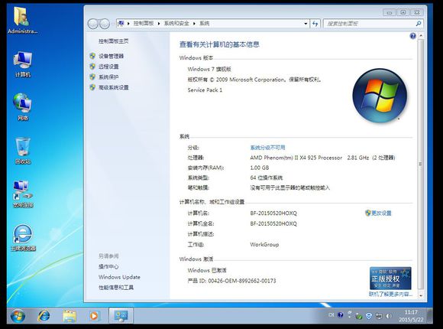Open the network tray icon

click(379, 316)
